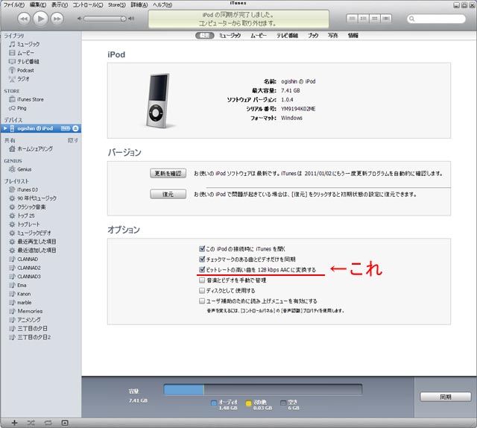Switch to album list view icon
The height and width of the screenshot is (428, 477).
click(363, 19)
